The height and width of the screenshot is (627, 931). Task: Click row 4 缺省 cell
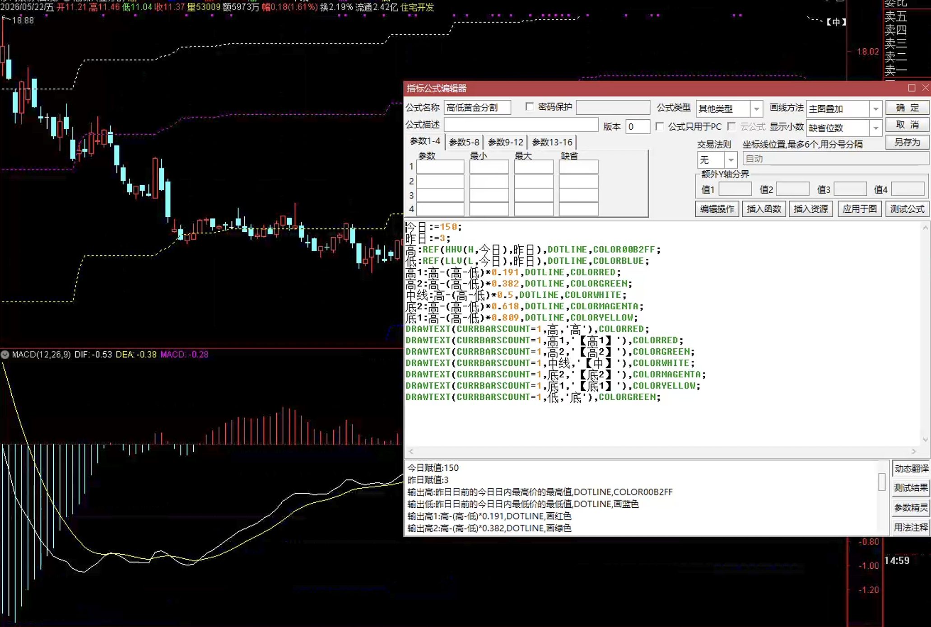coord(578,209)
